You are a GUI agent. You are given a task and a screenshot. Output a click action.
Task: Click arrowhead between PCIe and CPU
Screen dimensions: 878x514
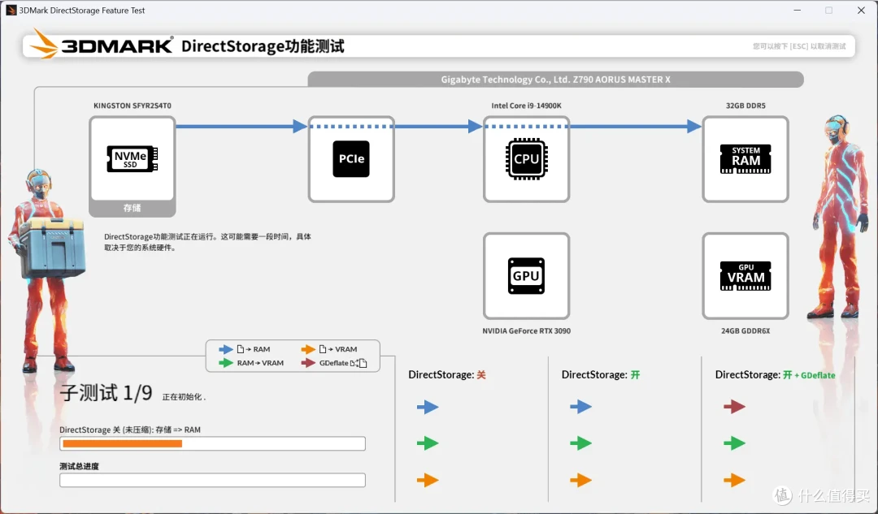click(475, 127)
